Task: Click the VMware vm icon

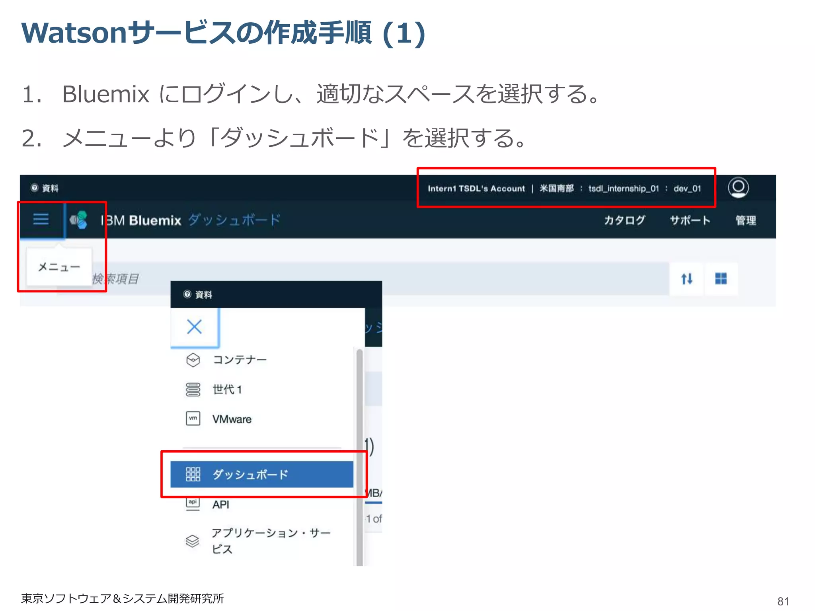Action: pos(193,418)
